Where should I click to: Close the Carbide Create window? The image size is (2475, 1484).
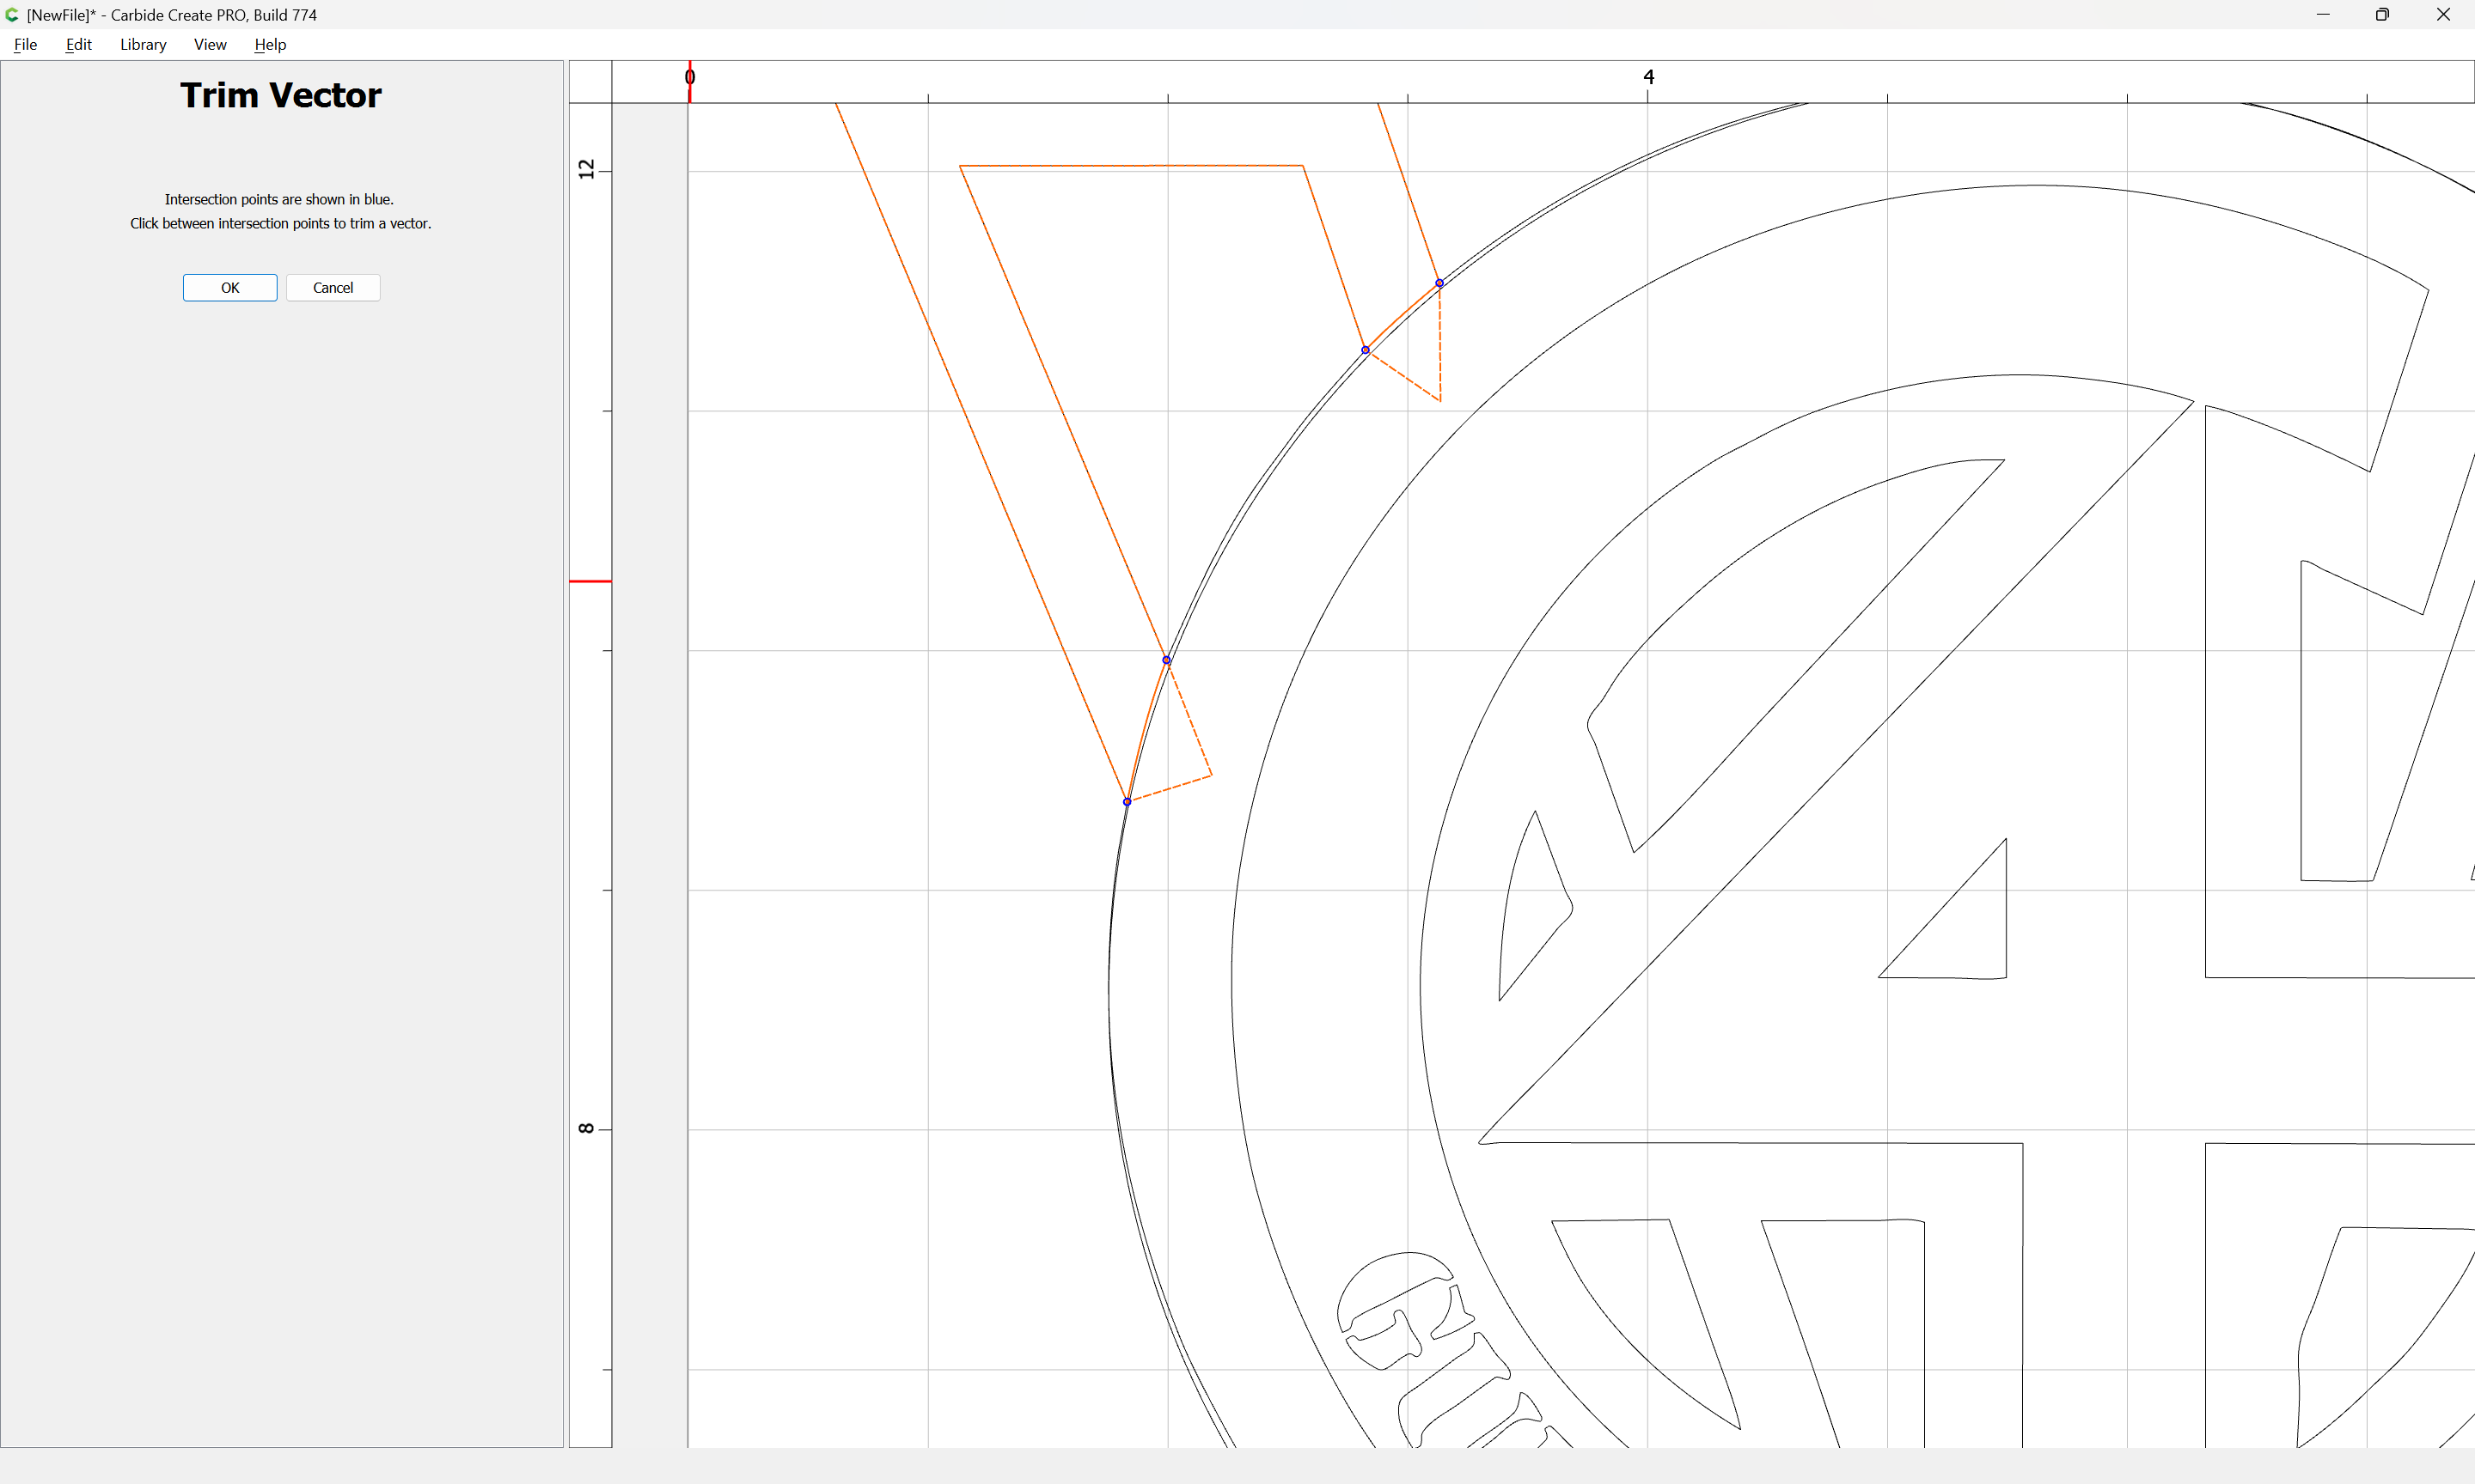(2443, 15)
